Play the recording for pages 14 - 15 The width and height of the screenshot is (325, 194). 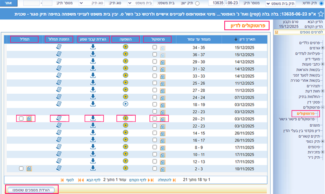click(x=126, y=132)
